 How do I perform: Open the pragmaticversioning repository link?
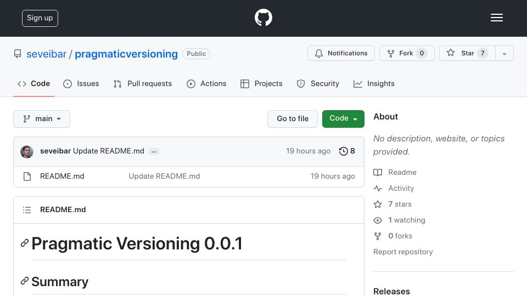126,54
